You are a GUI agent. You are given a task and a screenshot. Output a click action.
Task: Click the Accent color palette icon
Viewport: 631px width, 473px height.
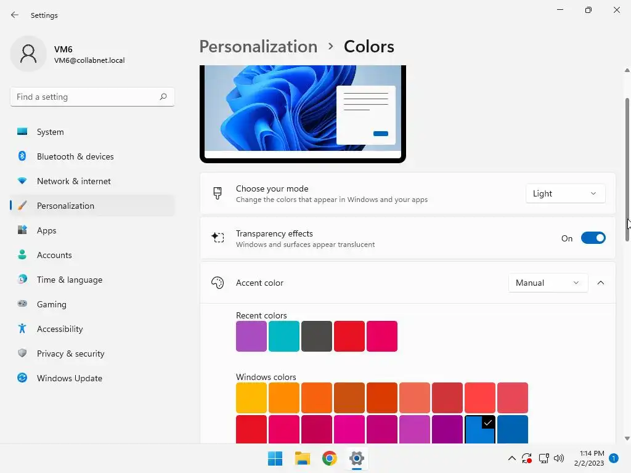pyautogui.click(x=218, y=283)
